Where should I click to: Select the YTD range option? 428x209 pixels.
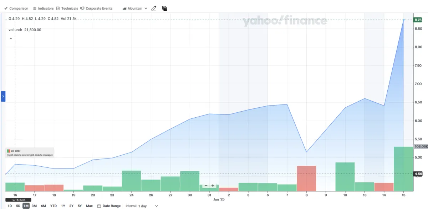click(53, 206)
